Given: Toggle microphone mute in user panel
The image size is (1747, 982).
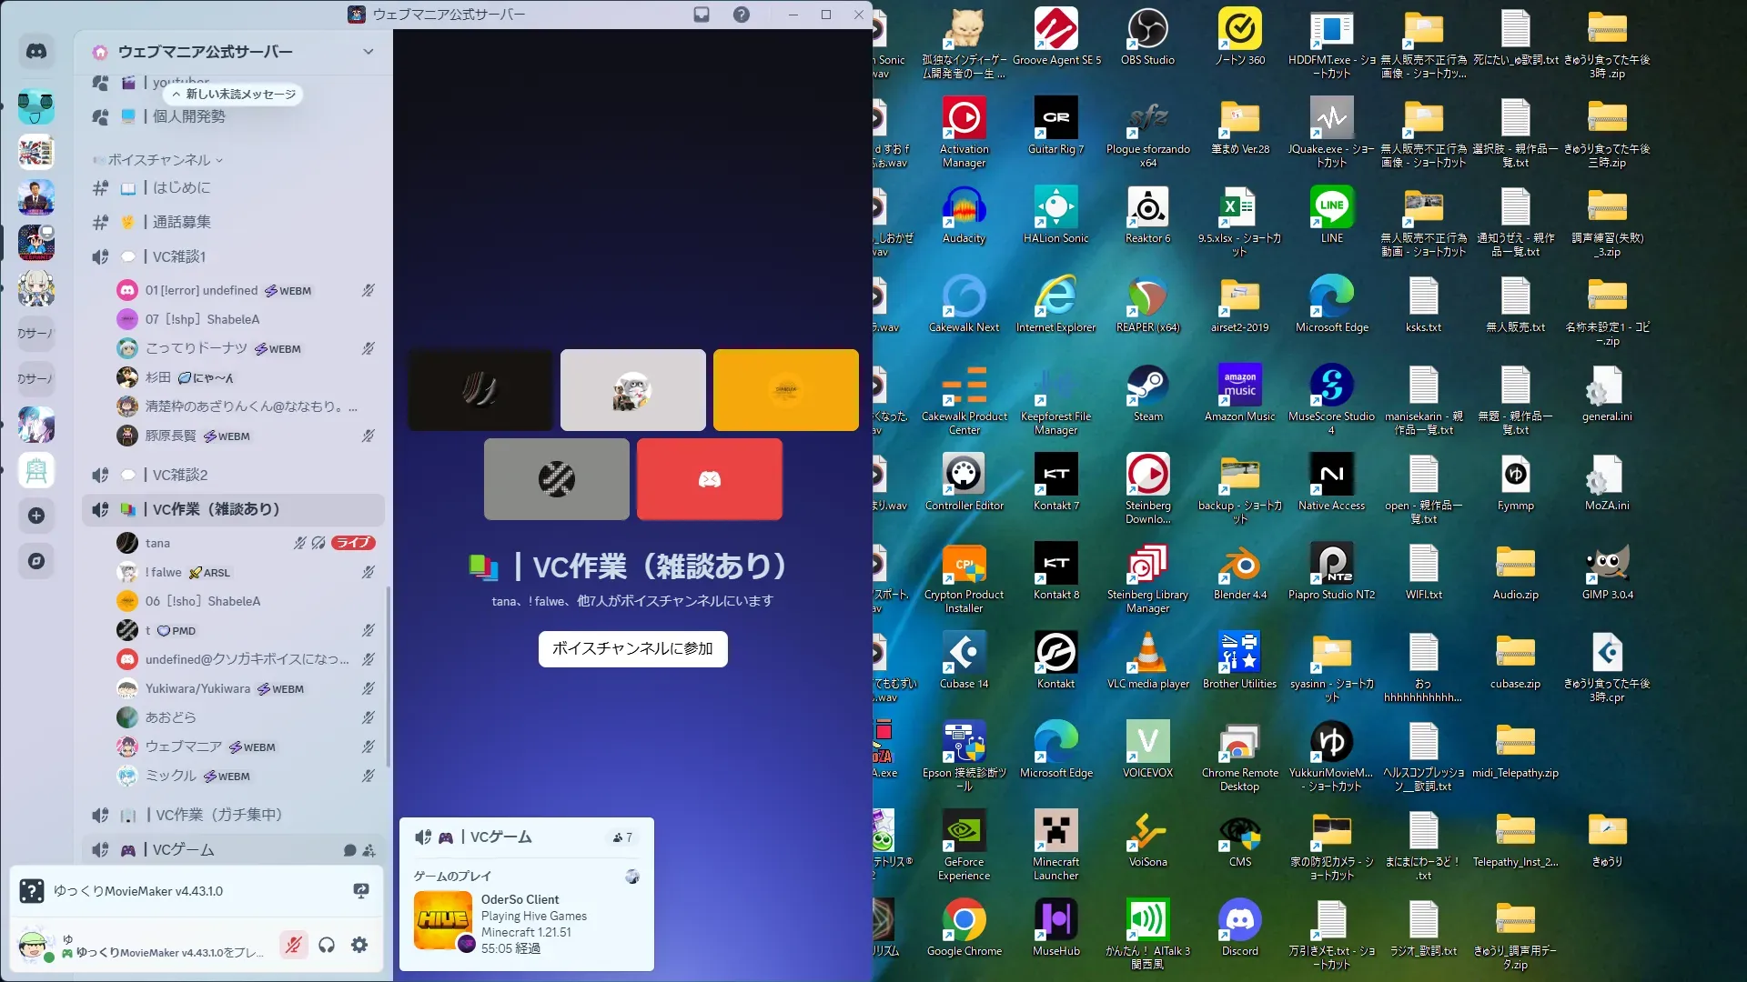Looking at the screenshot, I should [x=293, y=945].
